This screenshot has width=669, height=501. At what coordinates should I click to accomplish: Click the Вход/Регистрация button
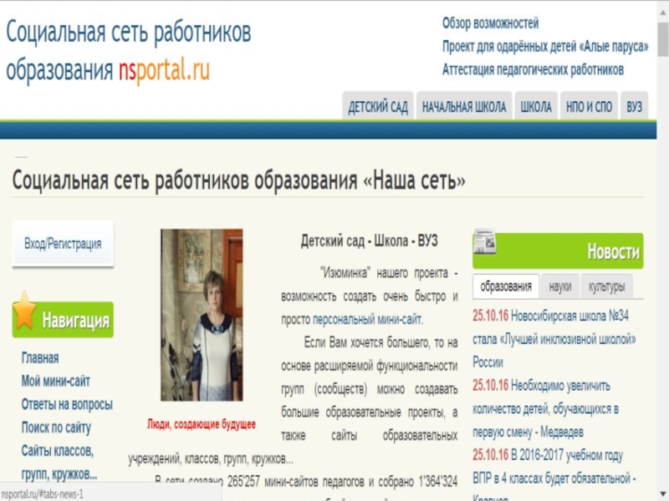pos(63,244)
